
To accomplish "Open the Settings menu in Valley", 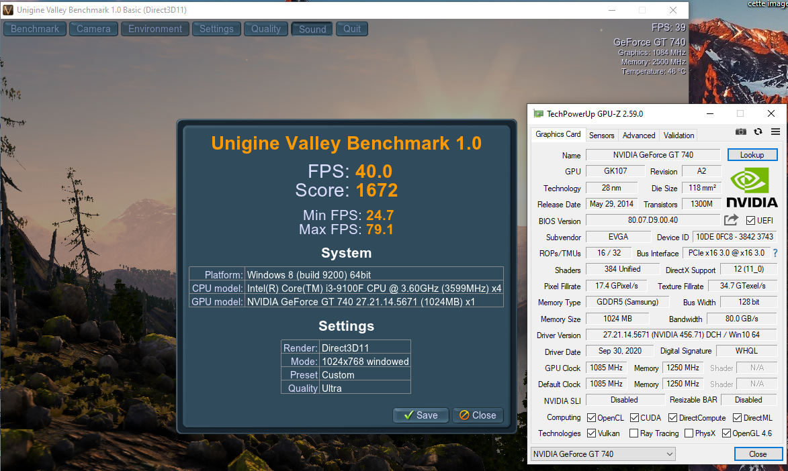I will 216,29.
